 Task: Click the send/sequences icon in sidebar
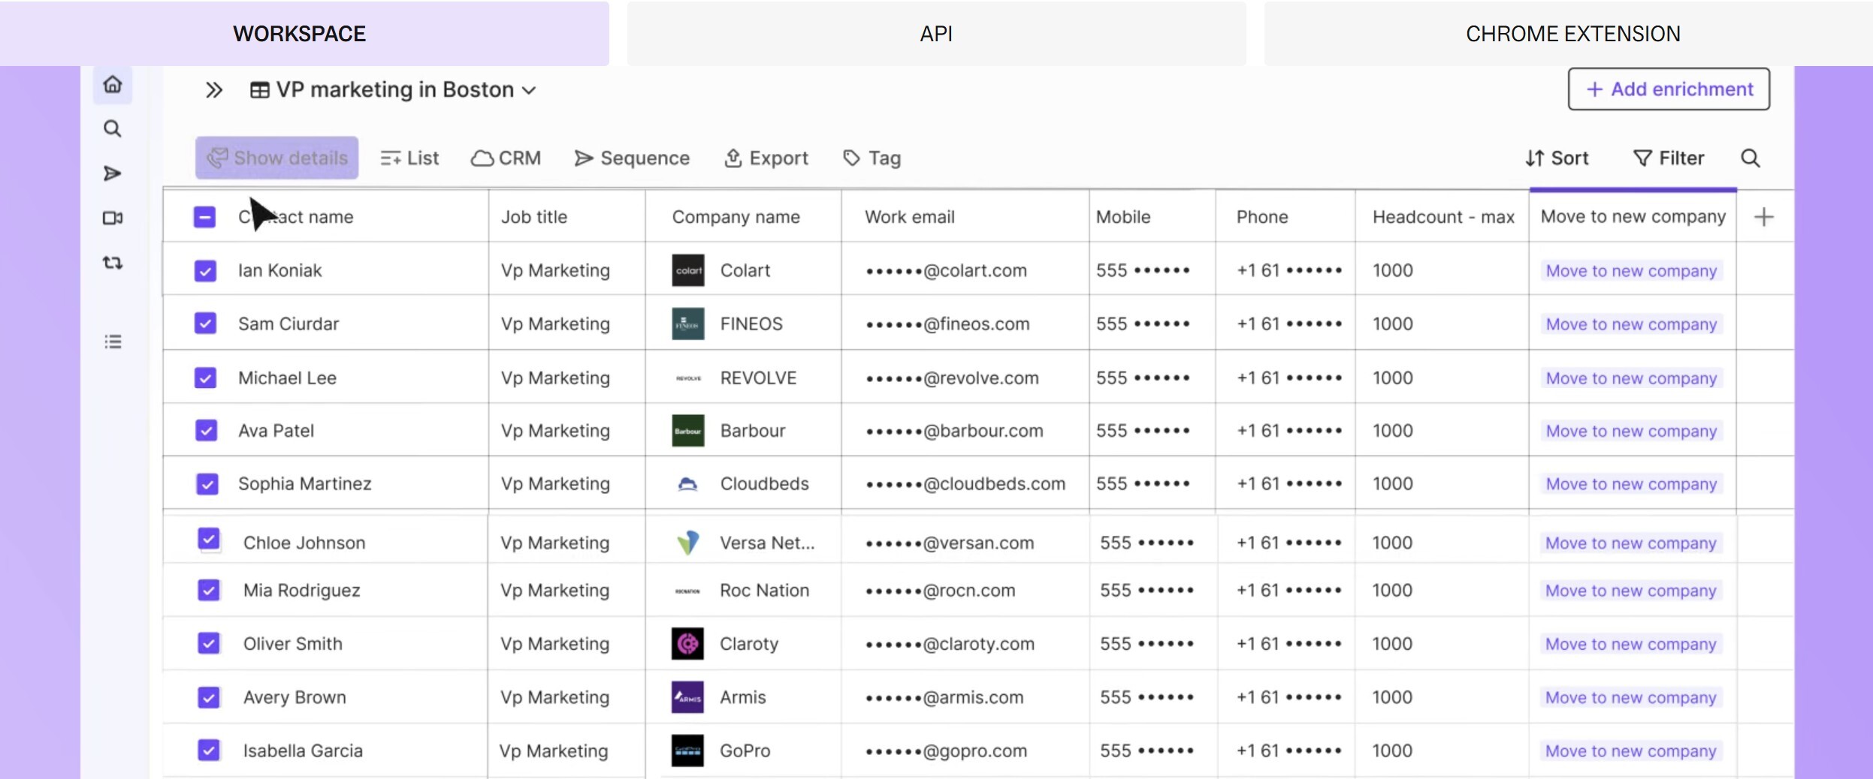click(113, 173)
